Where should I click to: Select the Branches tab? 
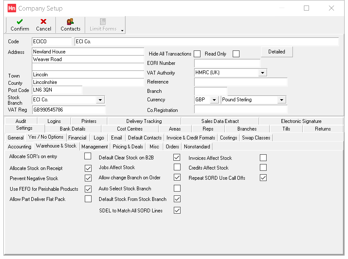[247, 129]
